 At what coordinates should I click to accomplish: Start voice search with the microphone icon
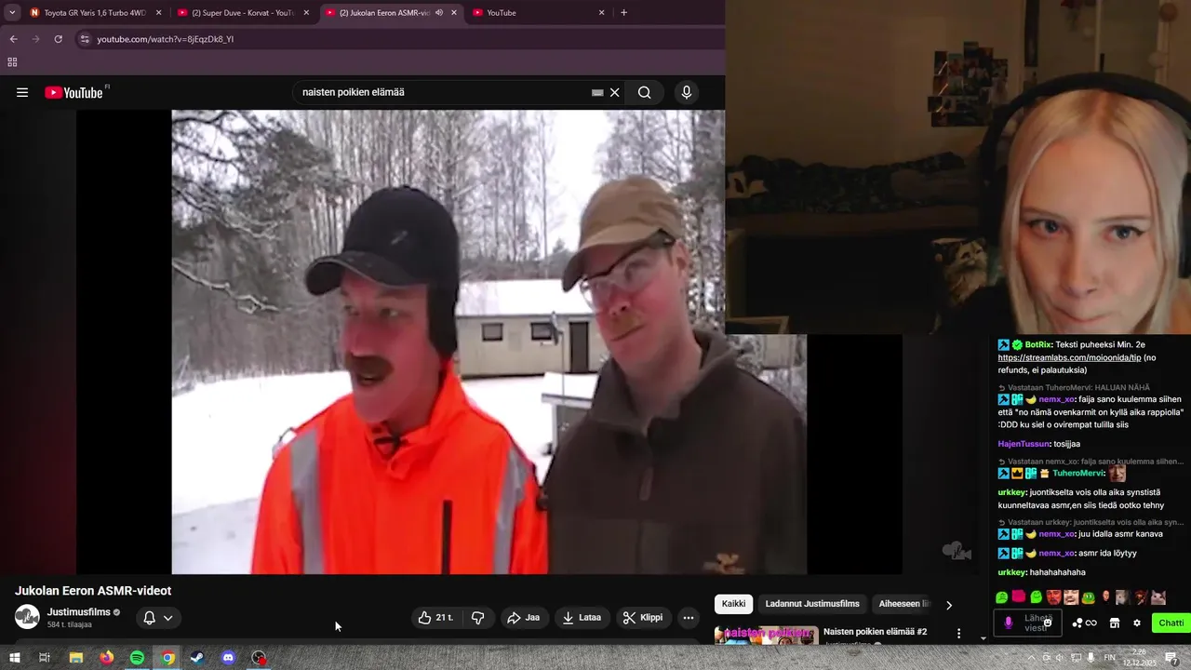(x=687, y=92)
